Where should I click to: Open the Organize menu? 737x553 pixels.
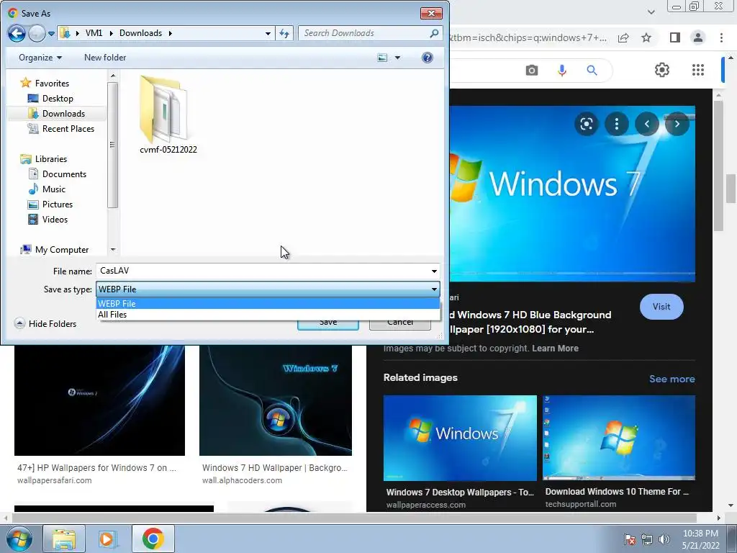(40, 58)
